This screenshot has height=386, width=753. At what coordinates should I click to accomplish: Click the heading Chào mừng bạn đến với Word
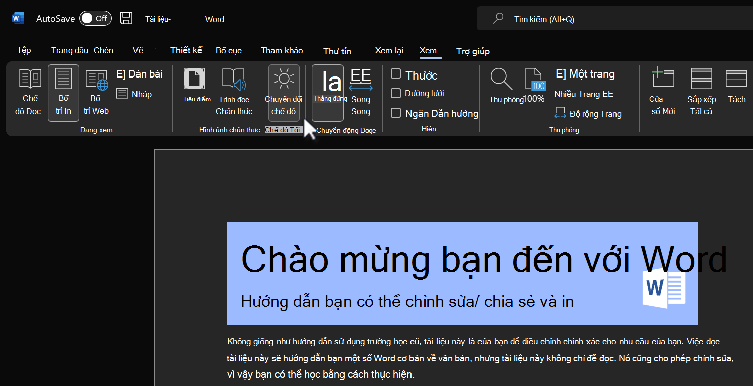485,259
